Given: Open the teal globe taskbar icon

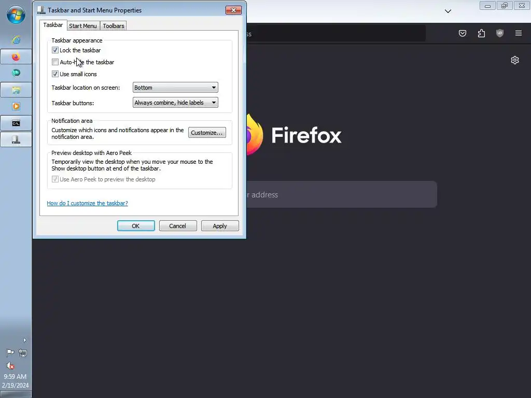Looking at the screenshot, I should 16,73.
